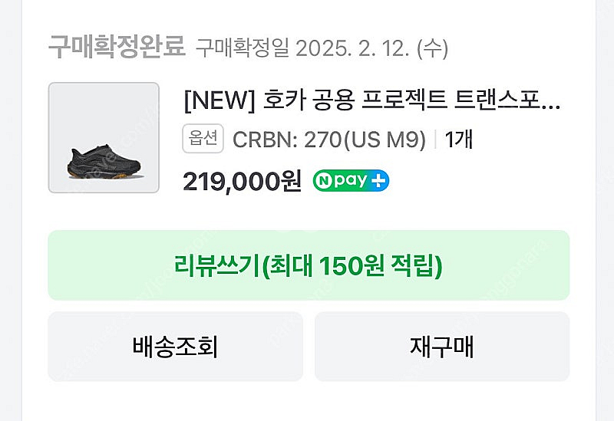Click the Npay plus badge icon
This screenshot has height=421, width=614.
point(351,181)
